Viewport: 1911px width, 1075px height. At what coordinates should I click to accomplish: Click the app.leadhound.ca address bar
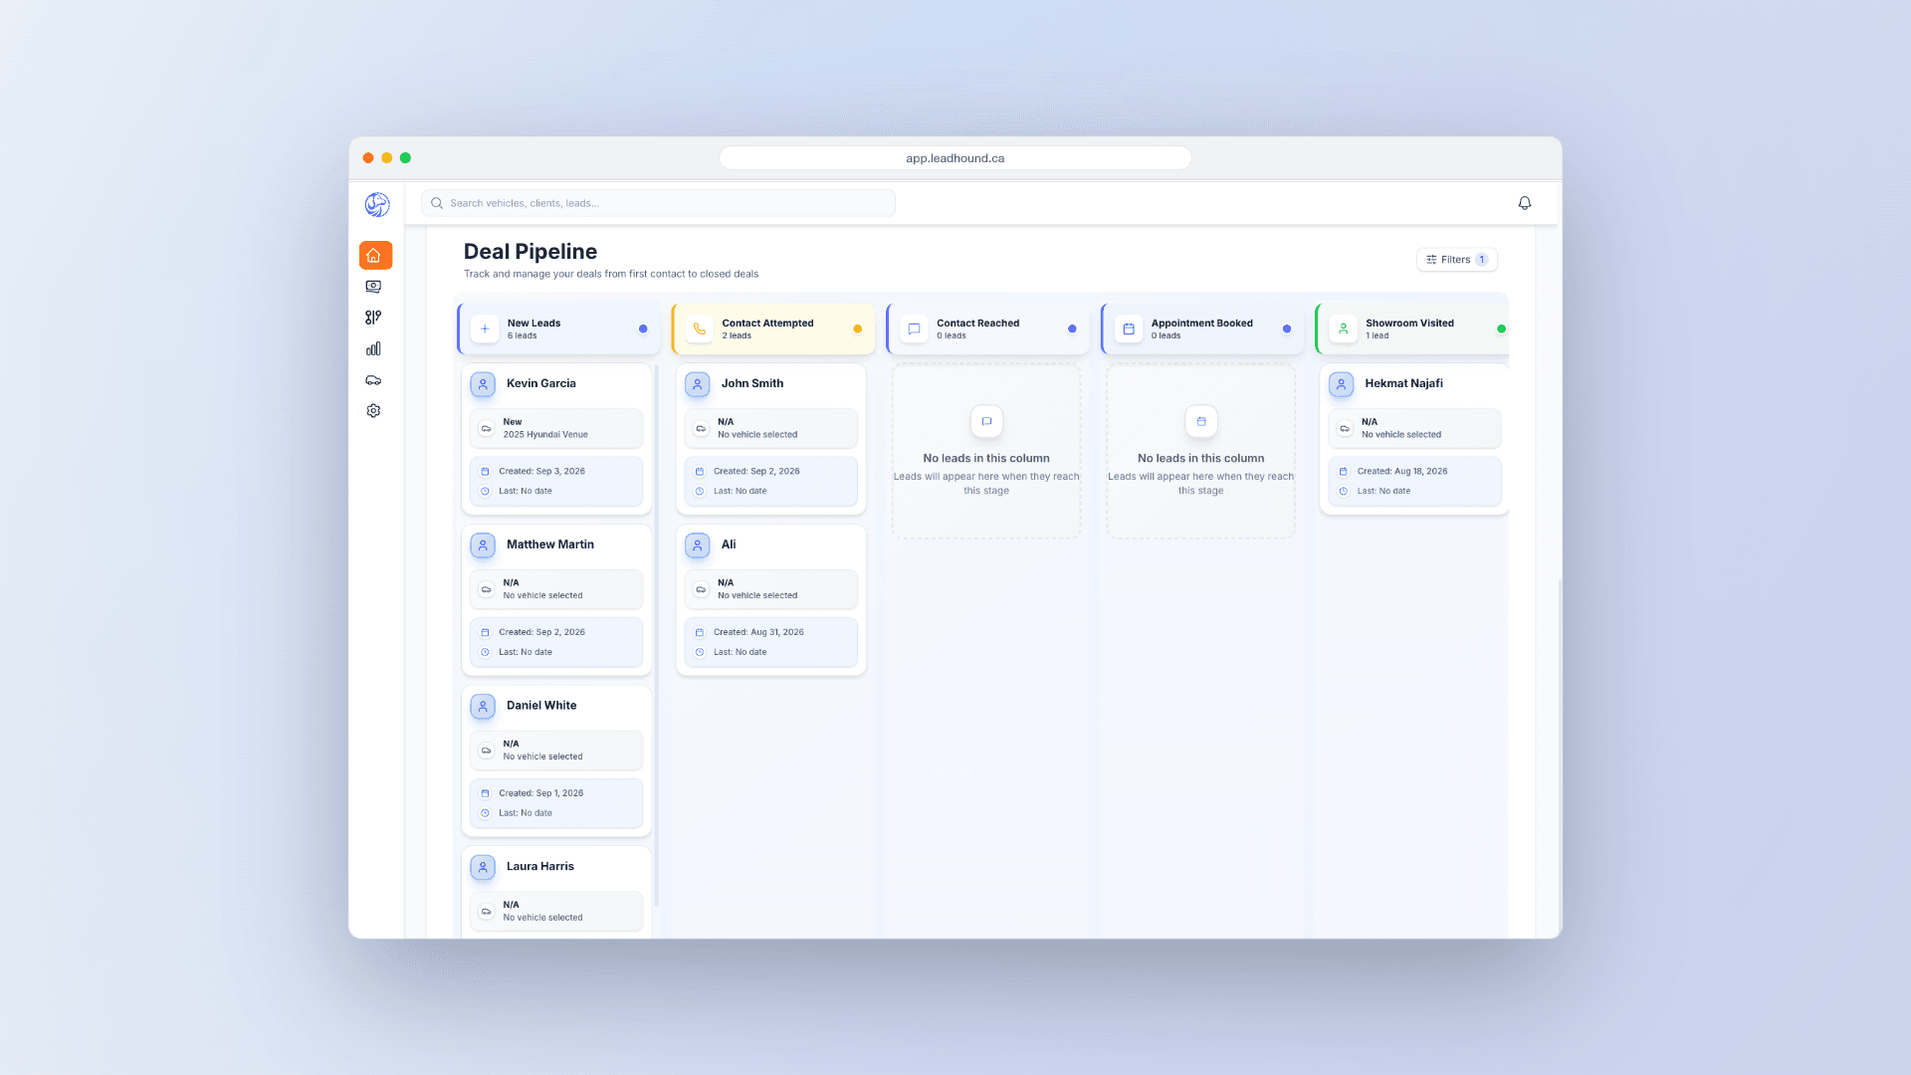(955, 158)
